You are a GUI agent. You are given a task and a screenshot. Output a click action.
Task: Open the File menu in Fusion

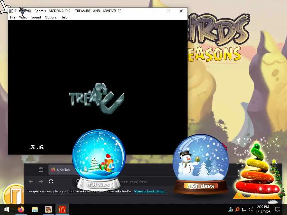point(13,17)
